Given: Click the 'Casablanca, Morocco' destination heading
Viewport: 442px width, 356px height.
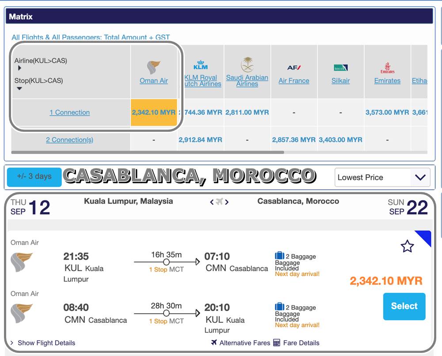Looking at the screenshot, I should point(298,201).
